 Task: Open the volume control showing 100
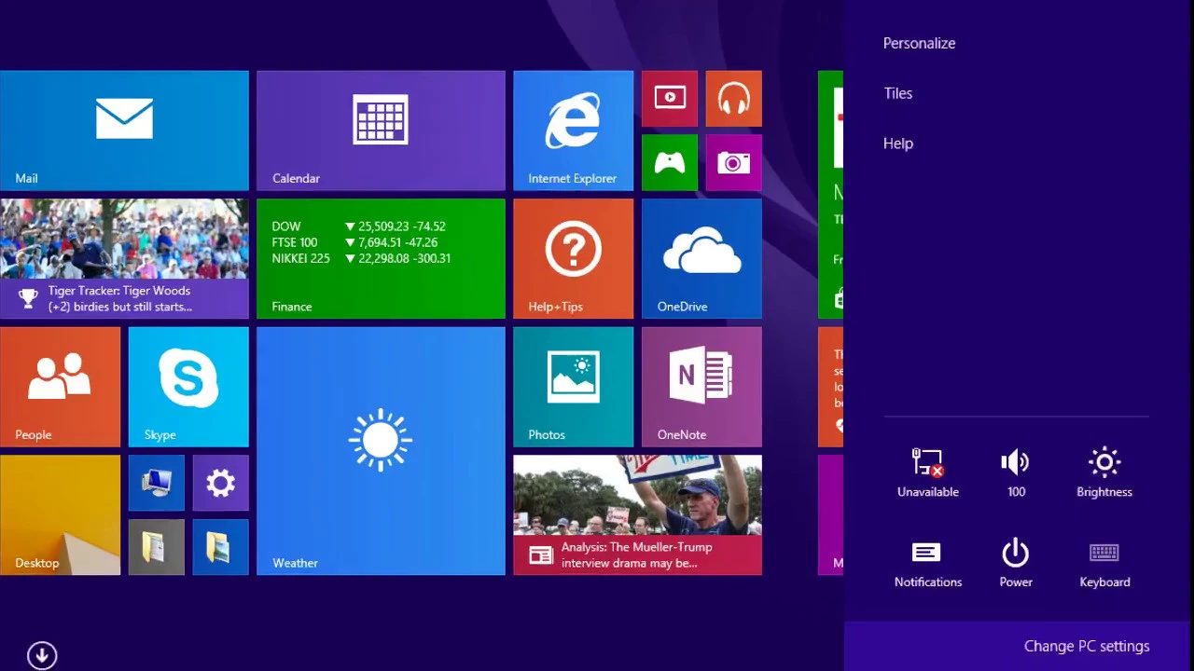pyautogui.click(x=1016, y=472)
